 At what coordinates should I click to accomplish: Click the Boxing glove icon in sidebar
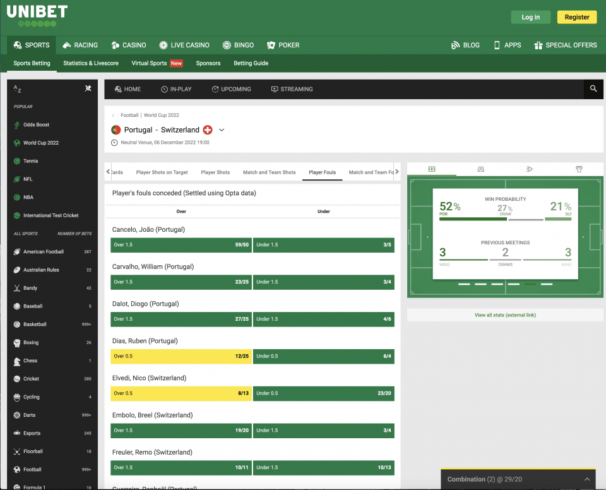pyautogui.click(x=17, y=343)
